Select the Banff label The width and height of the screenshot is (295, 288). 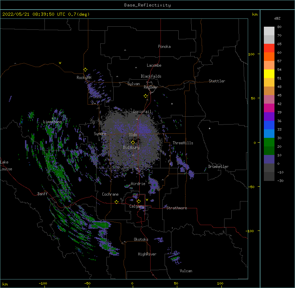tap(42, 194)
